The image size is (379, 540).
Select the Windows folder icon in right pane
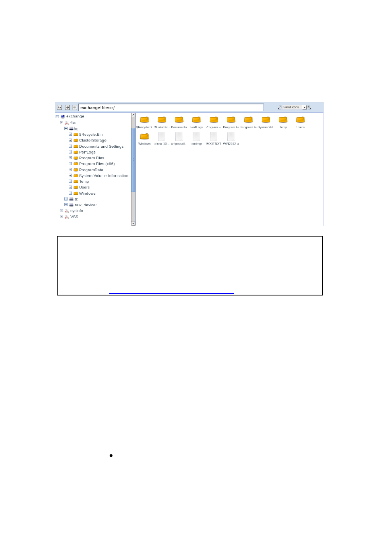click(x=145, y=136)
